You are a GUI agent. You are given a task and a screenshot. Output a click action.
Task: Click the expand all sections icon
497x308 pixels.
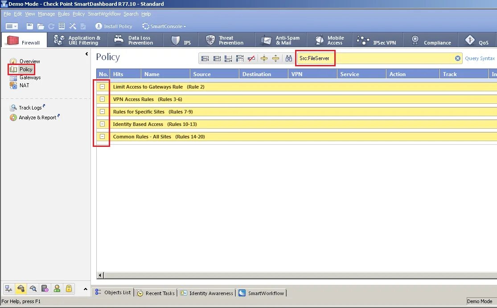click(276, 58)
